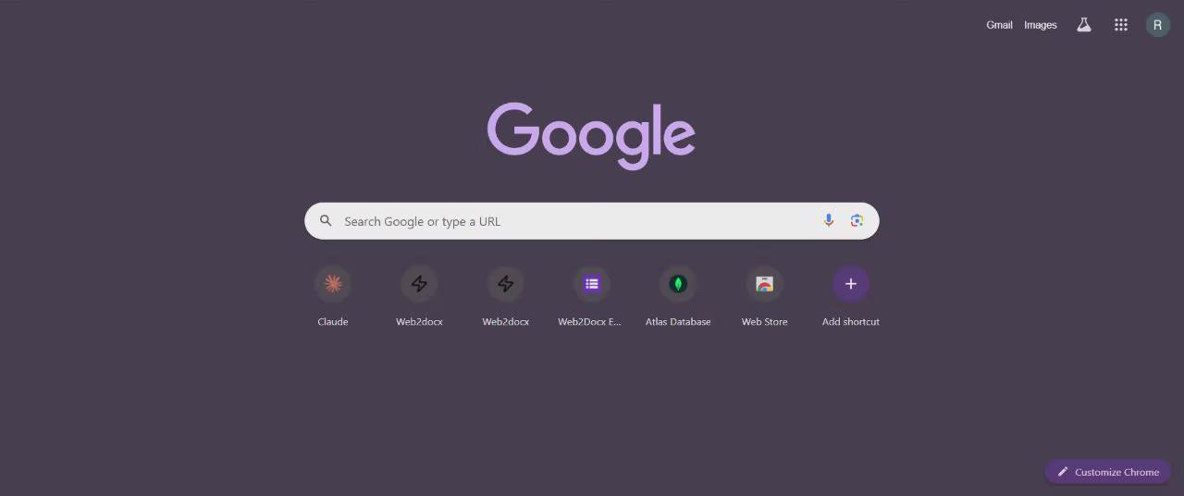Click the Claude label text
The width and height of the screenshot is (1184, 496).
(333, 322)
